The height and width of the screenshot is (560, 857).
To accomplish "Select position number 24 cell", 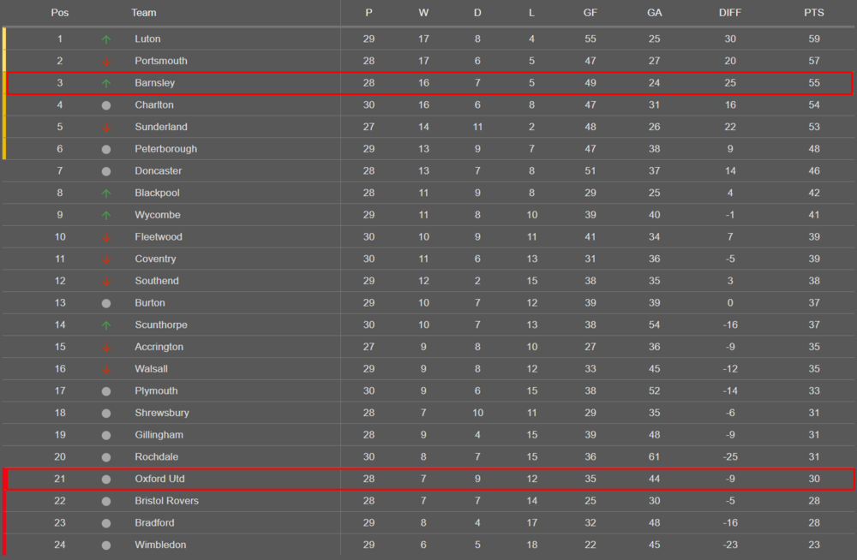I will (60, 544).
